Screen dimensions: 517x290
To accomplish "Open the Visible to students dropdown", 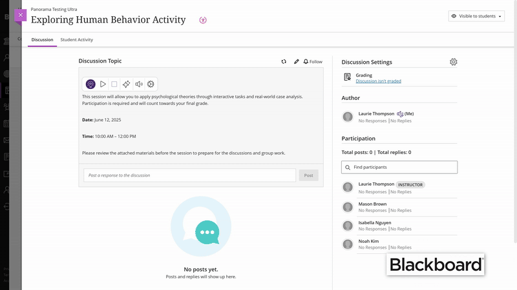I will (476, 16).
